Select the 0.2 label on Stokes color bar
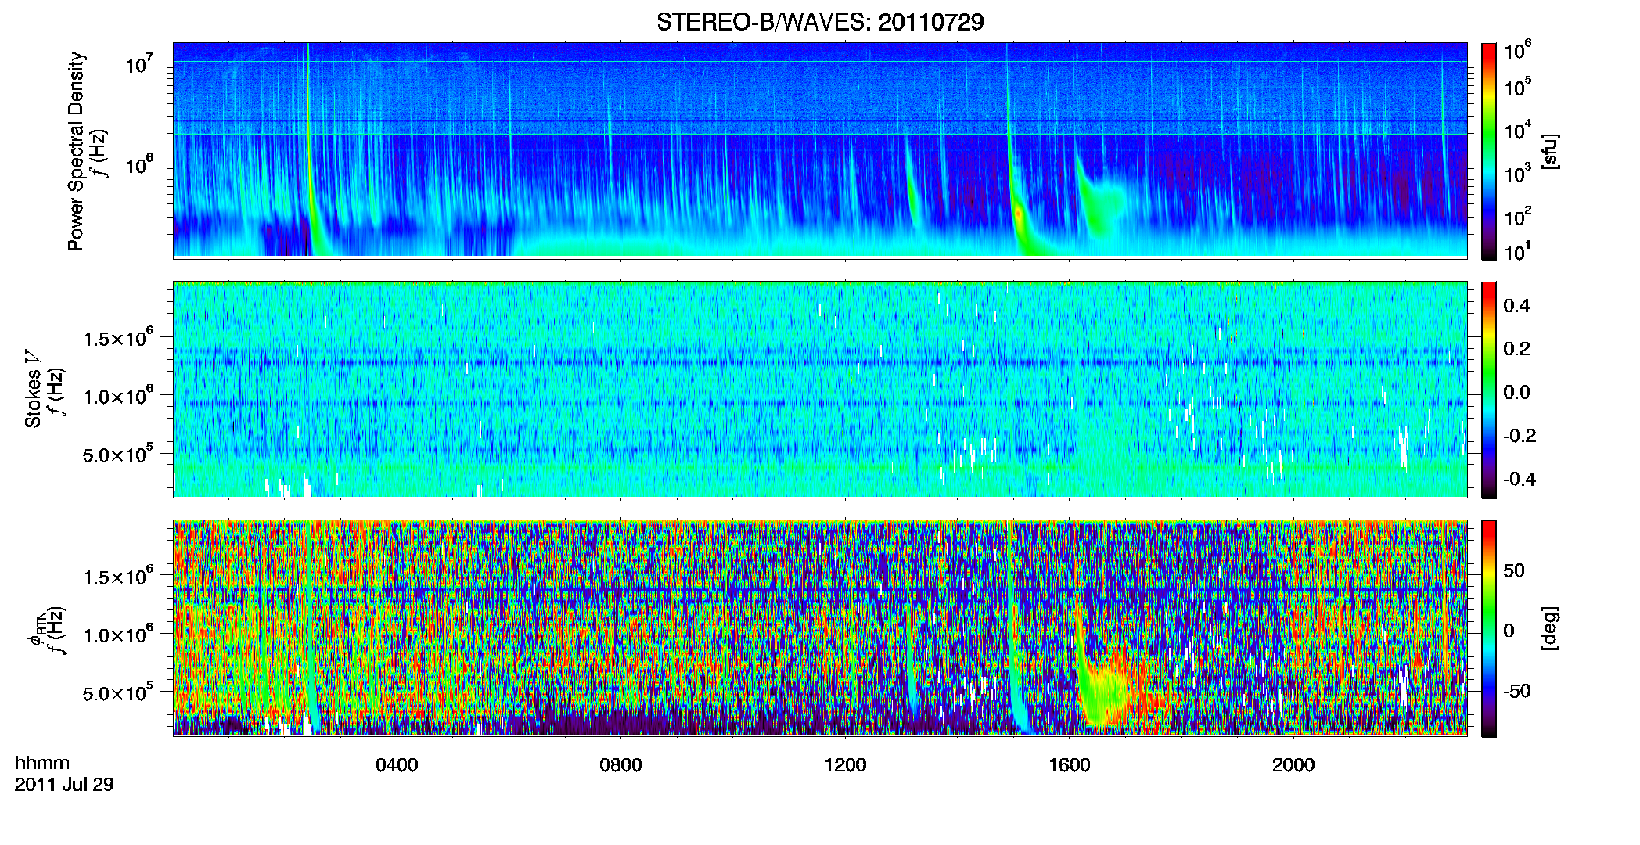 pyautogui.click(x=1516, y=349)
